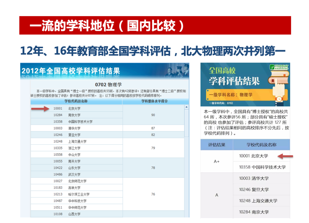Click the 2012年全国高校学科评估结果 banner
Image resolution: width=309 pixels, height=223 pixels.
click(x=105, y=71)
